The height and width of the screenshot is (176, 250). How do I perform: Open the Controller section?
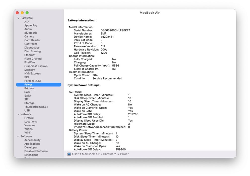31,44
